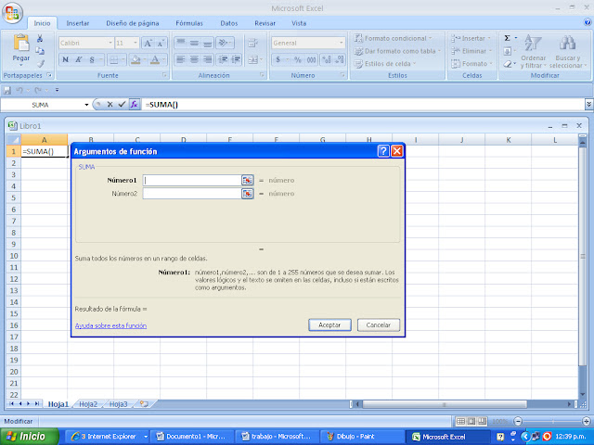Open the Calibri font name dropdown
The height and width of the screenshot is (445, 594).
(x=110, y=43)
